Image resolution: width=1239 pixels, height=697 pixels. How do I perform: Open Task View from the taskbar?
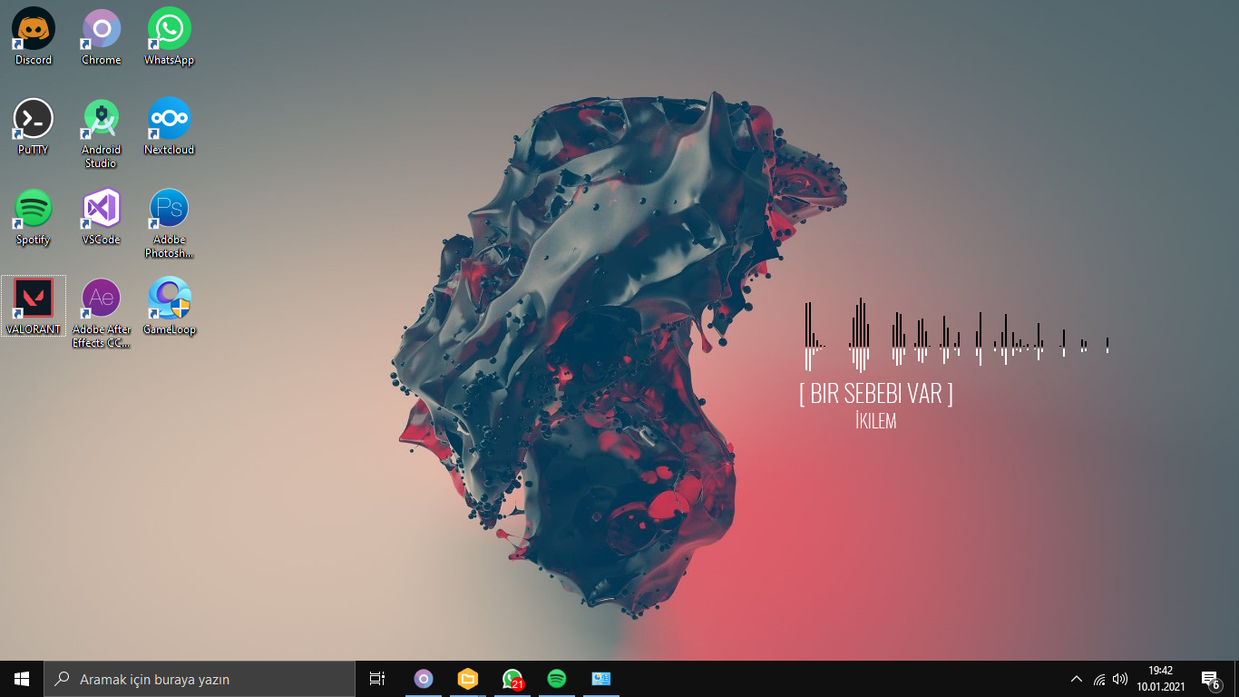377,679
